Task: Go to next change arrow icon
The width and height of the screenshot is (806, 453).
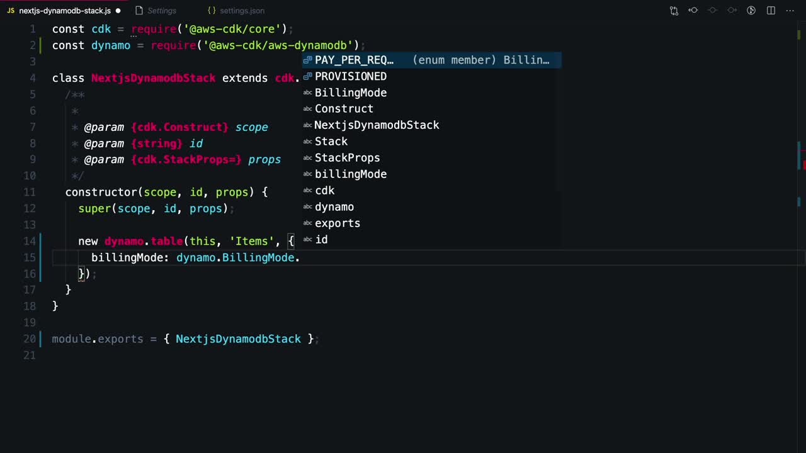Action: (732, 11)
